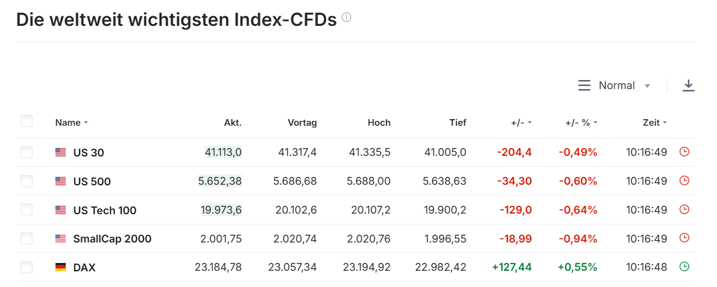
Task: Click the green clock icon for DAX
Action: pos(684,267)
